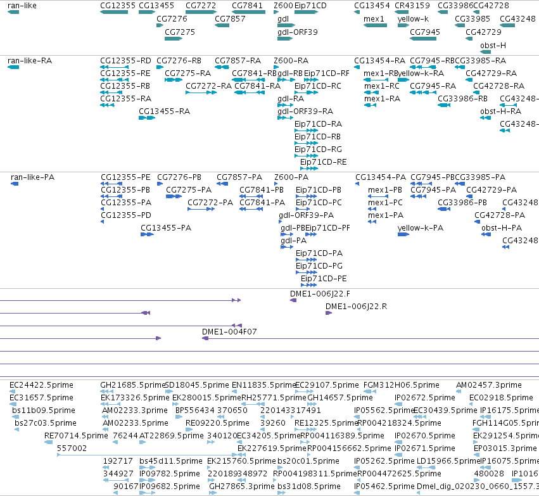The height and width of the screenshot is (496, 539).
Task: Click the CG7857 gene label
Action: 230,18
